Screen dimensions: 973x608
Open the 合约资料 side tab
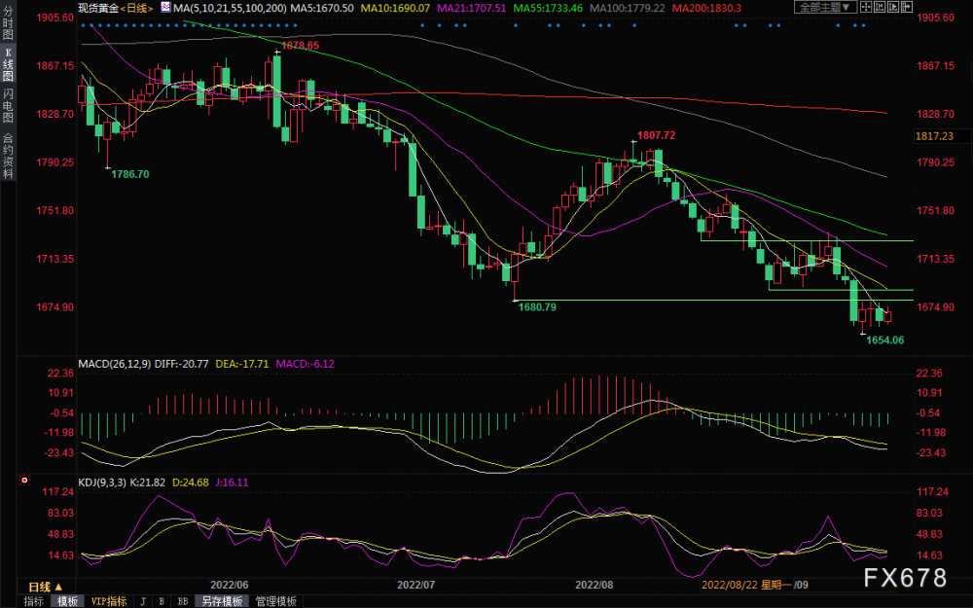[8, 156]
